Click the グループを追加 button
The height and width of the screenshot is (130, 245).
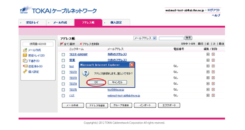[121, 106]
